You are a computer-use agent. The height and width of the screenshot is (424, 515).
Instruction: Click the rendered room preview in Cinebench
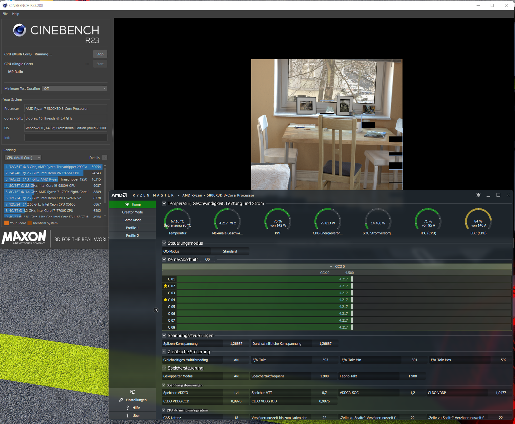(x=327, y=125)
